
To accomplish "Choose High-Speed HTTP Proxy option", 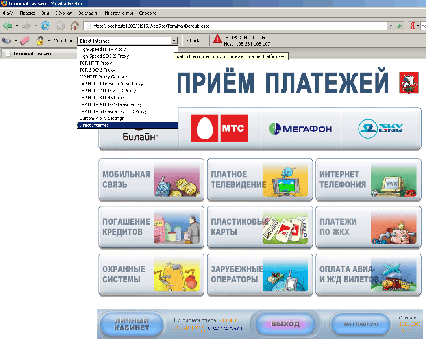I will point(128,49).
